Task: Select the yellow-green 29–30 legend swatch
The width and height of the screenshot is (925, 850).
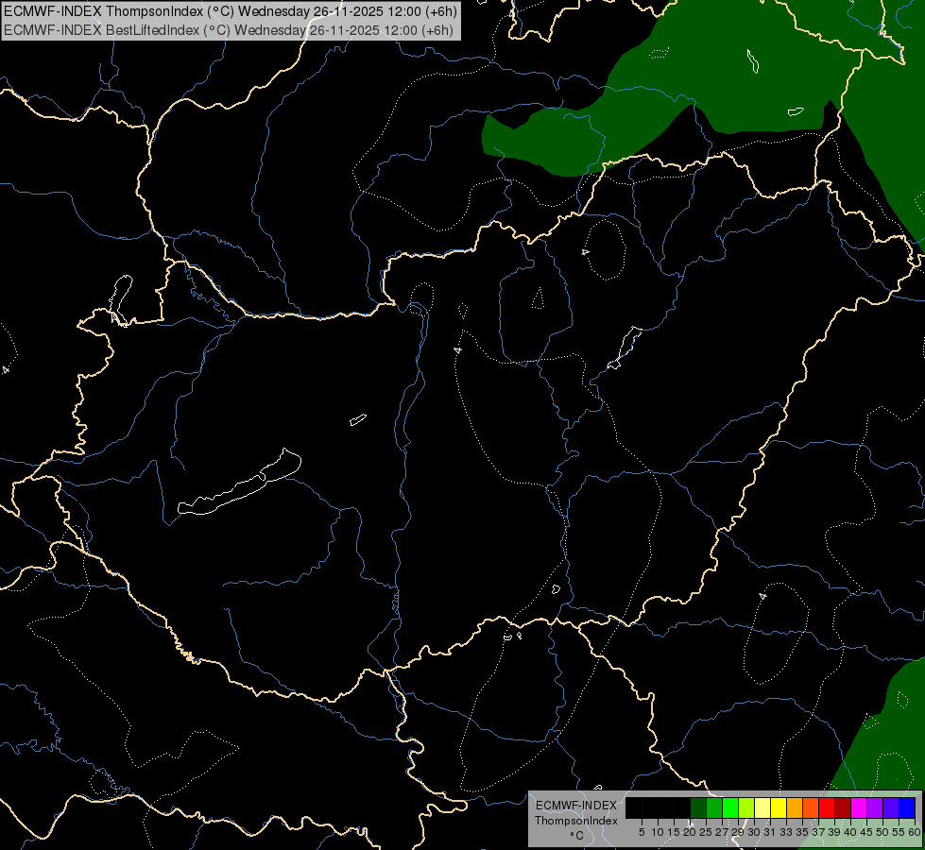Action: click(x=746, y=807)
